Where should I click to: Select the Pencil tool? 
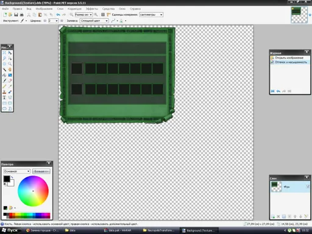coord(4,87)
